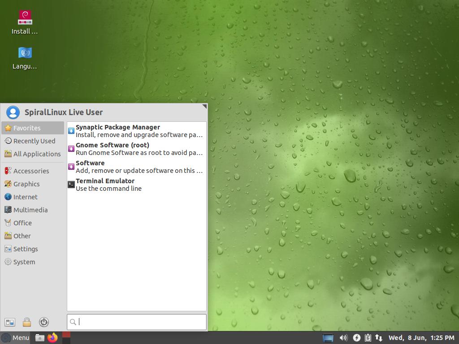The width and height of the screenshot is (459, 344).
Task: Launch Gnome Software (root)
Action: pos(137,149)
